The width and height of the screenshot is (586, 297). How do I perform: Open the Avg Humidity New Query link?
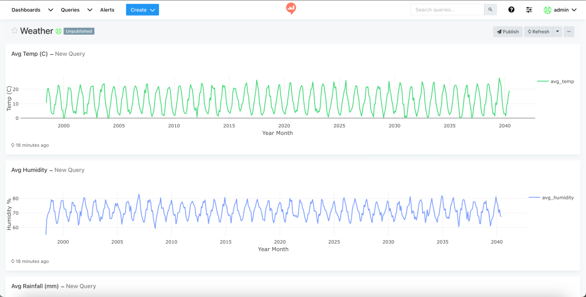click(69, 170)
